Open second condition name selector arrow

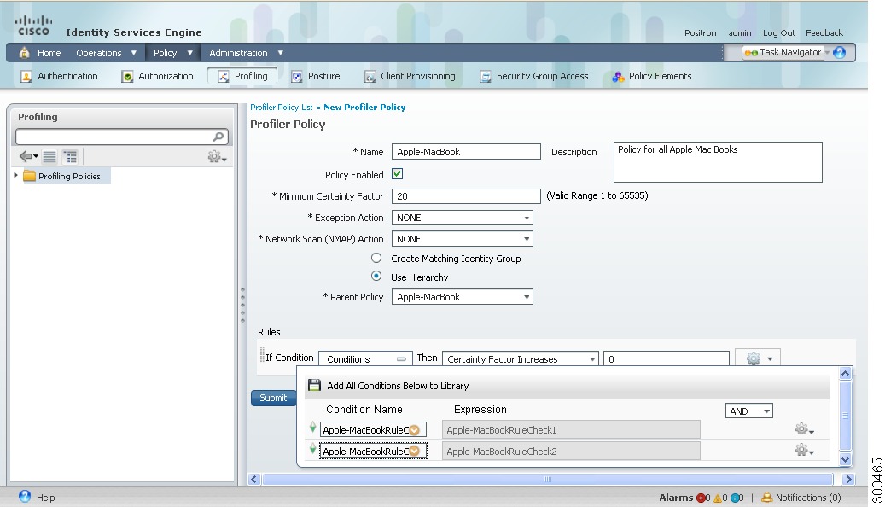tap(415, 452)
